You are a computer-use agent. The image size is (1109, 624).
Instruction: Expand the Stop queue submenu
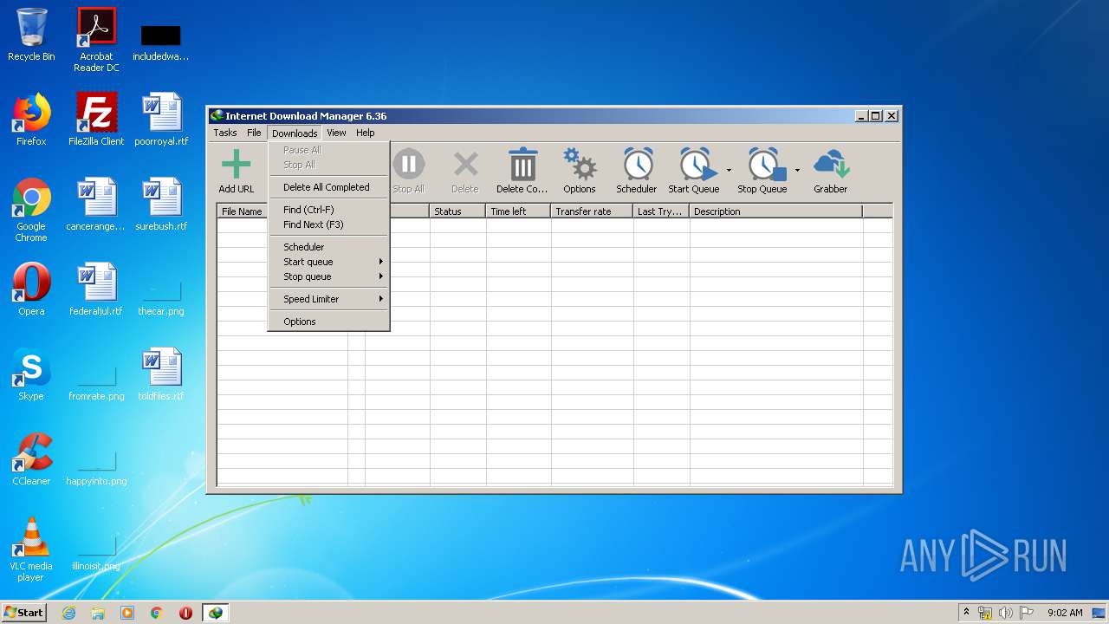click(x=328, y=276)
